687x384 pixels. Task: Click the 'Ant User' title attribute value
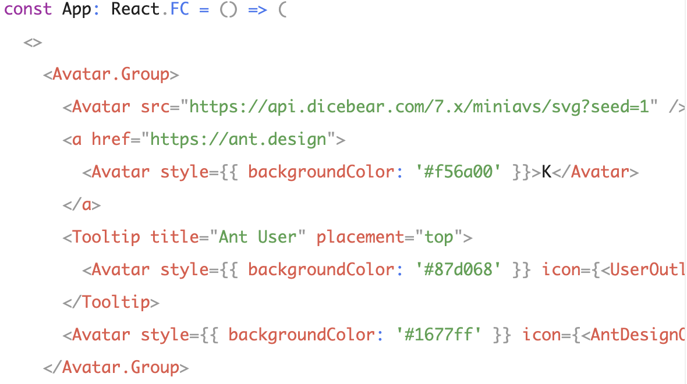point(259,237)
